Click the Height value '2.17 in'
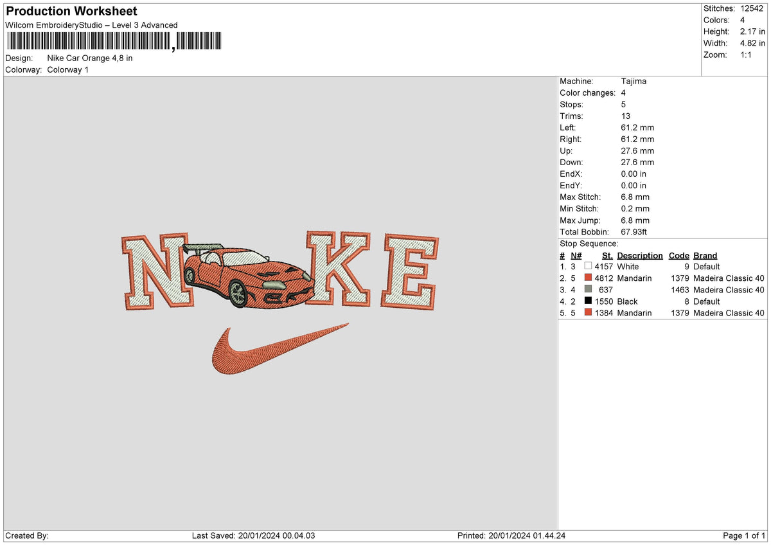 (752, 31)
